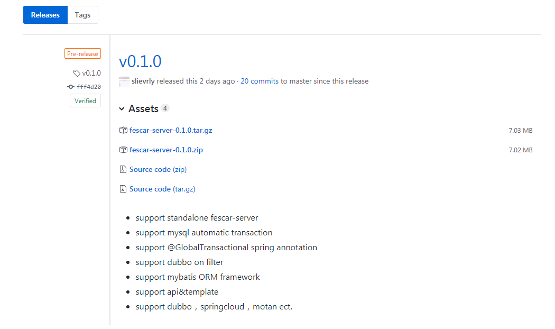Click the orange Pre-release label
555x329 pixels.
(82, 53)
